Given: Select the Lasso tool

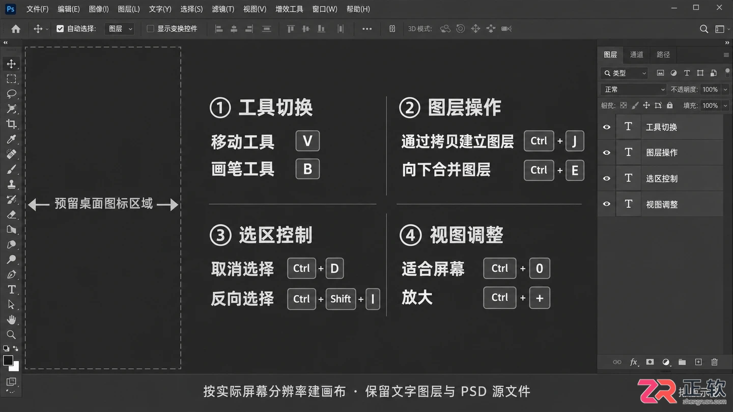Looking at the screenshot, I should pyautogui.click(x=11, y=94).
